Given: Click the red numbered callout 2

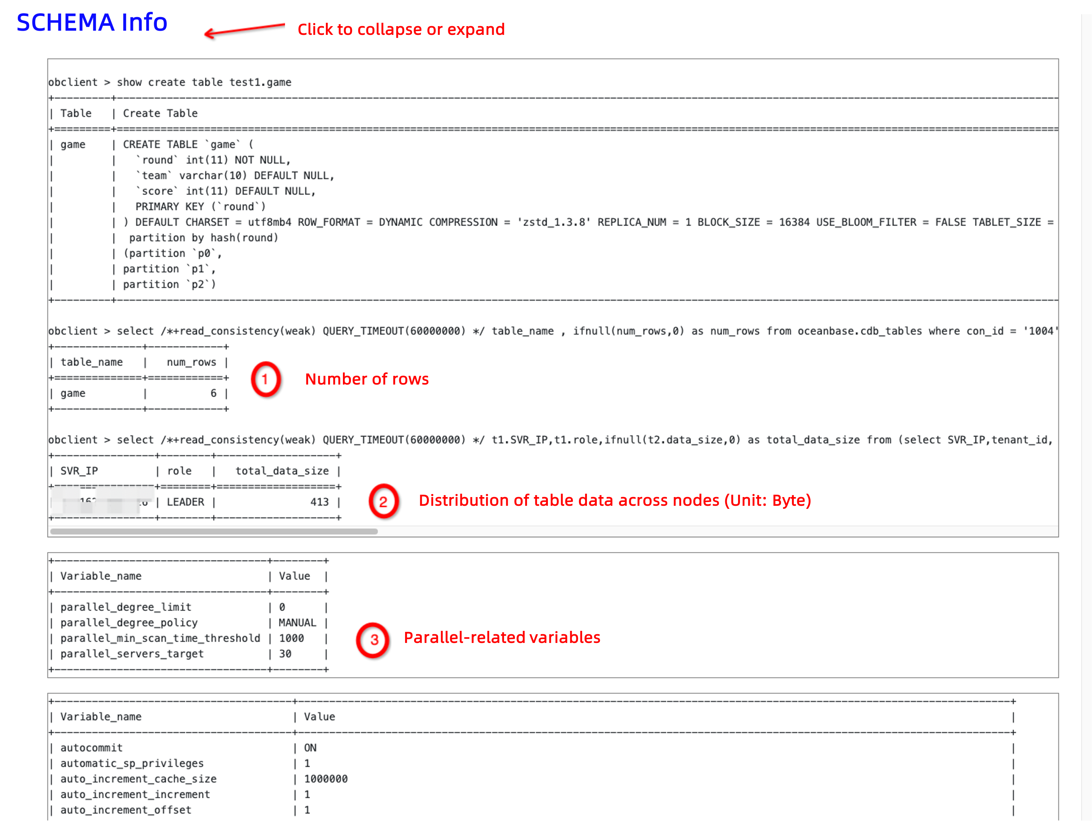Looking at the screenshot, I should tap(383, 502).
